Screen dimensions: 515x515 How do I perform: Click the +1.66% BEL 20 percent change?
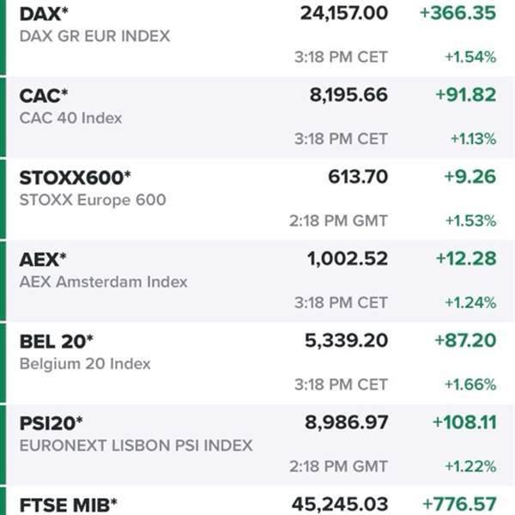(x=470, y=385)
